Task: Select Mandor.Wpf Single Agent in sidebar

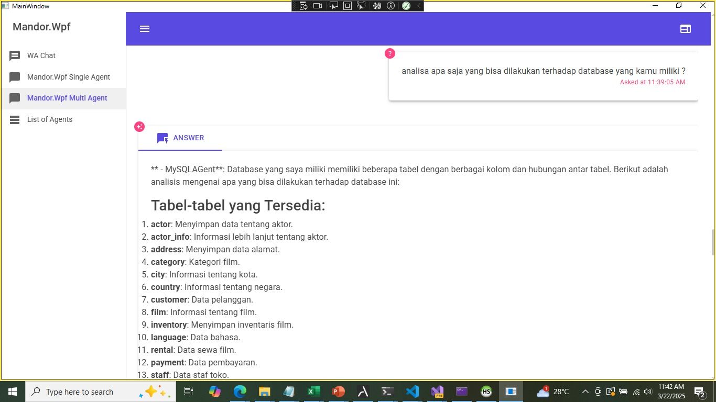Action: pos(68,77)
